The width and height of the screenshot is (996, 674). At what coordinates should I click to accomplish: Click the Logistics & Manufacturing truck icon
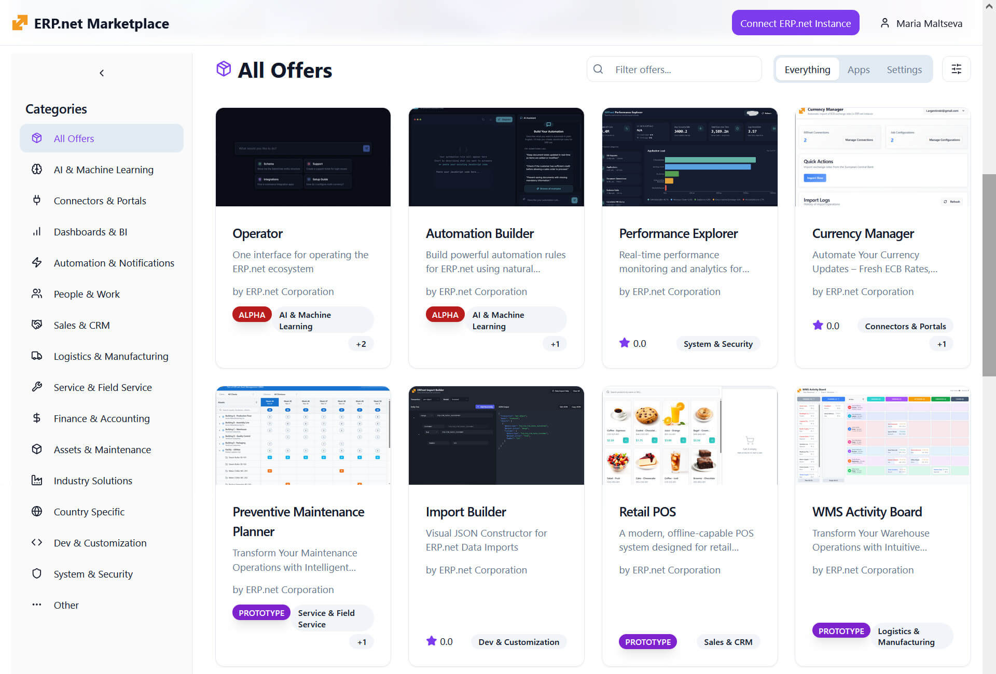tap(37, 356)
